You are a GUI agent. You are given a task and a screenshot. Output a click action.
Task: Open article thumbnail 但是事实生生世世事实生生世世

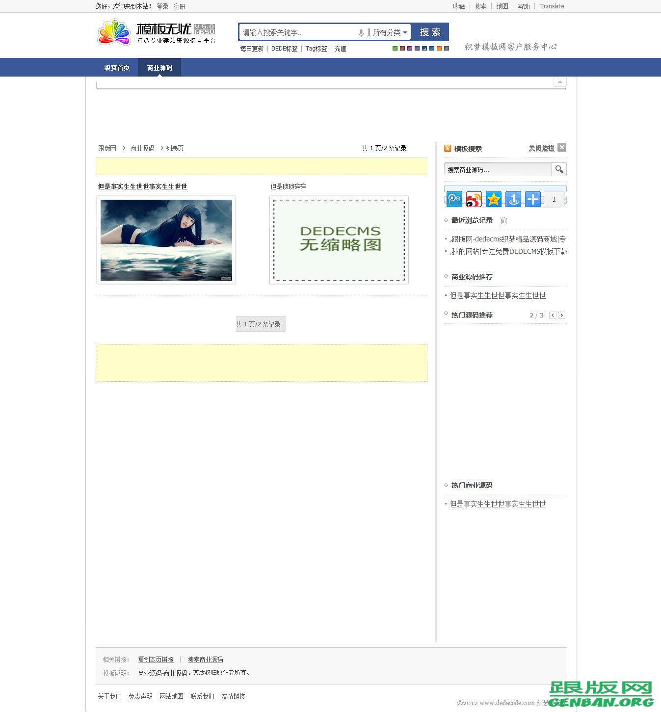(166, 240)
